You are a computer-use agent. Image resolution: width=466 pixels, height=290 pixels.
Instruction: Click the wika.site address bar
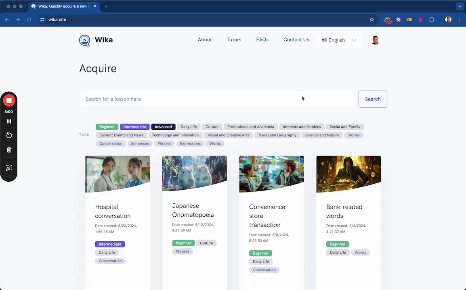coord(205,20)
